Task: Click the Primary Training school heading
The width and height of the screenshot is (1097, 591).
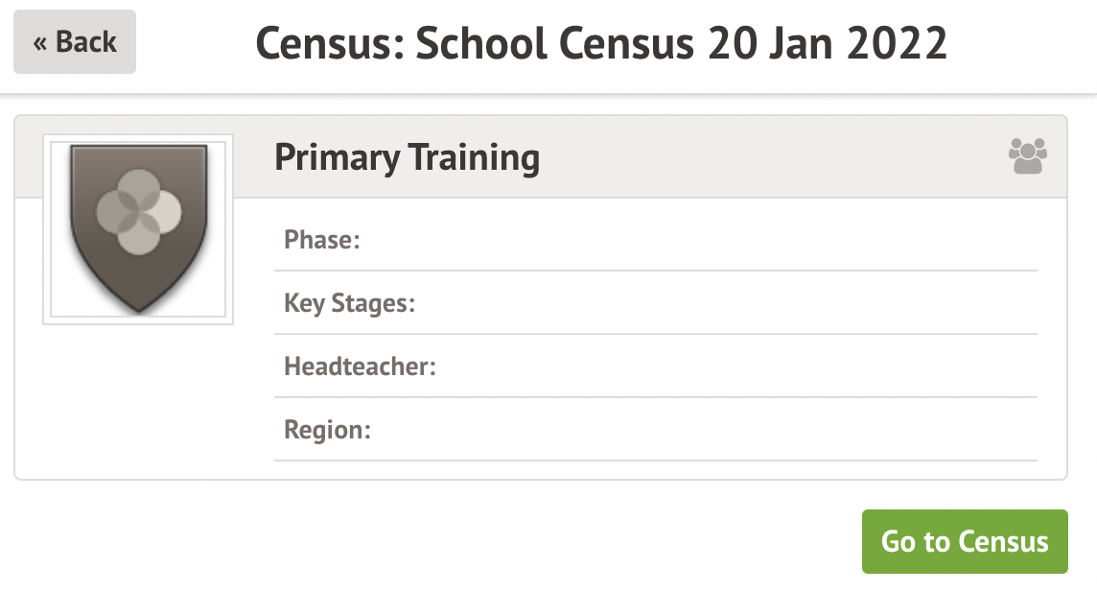Action: click(x=407, y=156)
